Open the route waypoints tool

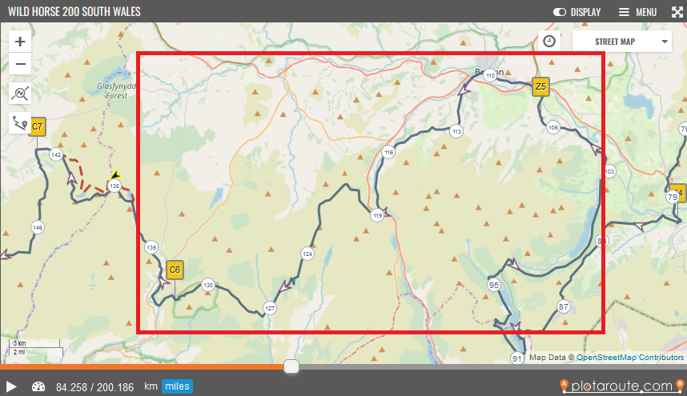pyautogui.click(x=20, y=122)
